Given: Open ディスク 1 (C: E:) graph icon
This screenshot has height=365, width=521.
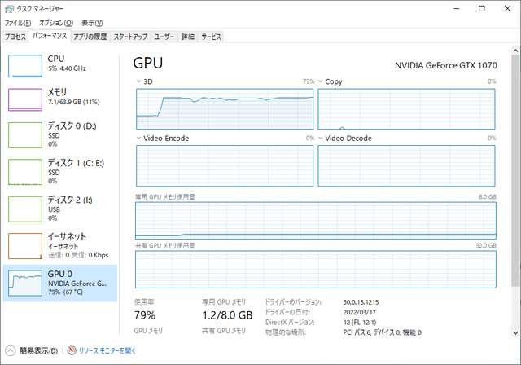Looking at the screenshot, I should [24, 171].
